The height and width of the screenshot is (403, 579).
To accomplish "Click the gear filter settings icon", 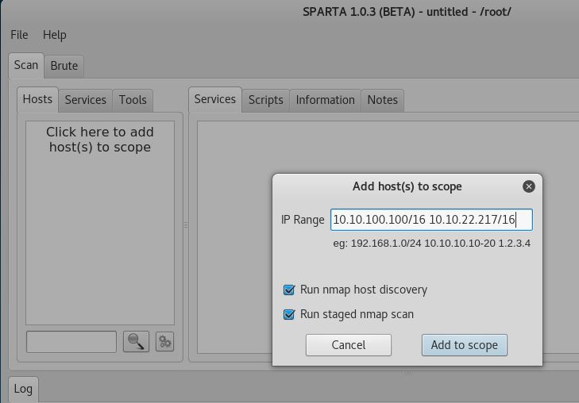I will click(x=164, y=342).
